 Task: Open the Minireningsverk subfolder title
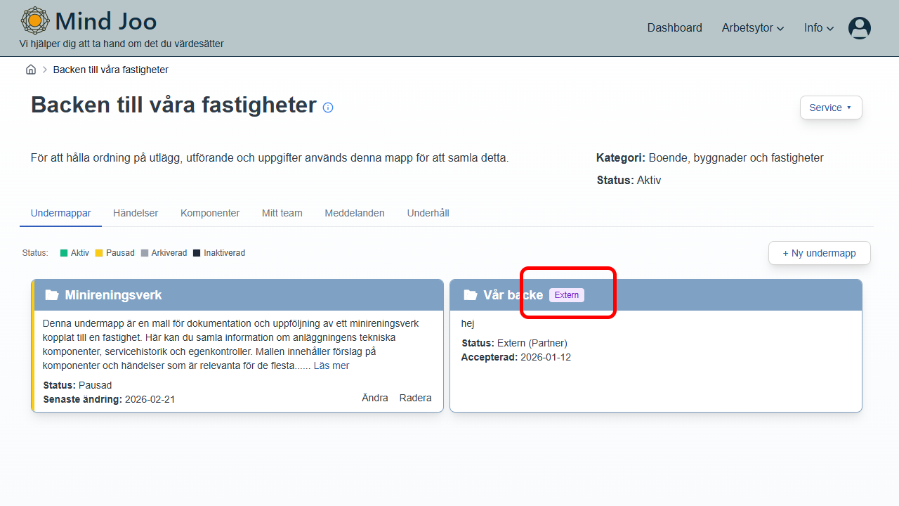coord(113,295)
